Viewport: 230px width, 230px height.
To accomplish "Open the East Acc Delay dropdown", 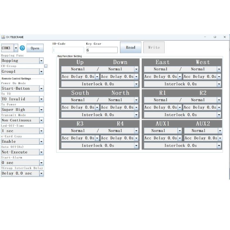I will point(163,77).
